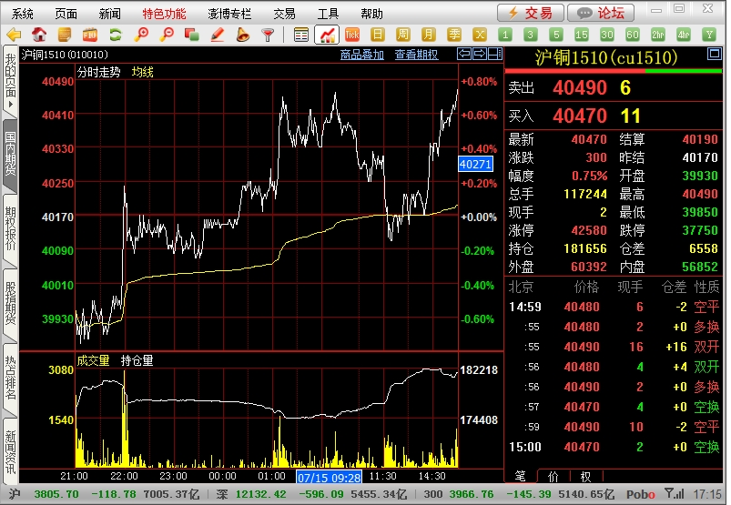Select the 1-minute period button
The image size is (731, 505).
click(x=505, y=35)
